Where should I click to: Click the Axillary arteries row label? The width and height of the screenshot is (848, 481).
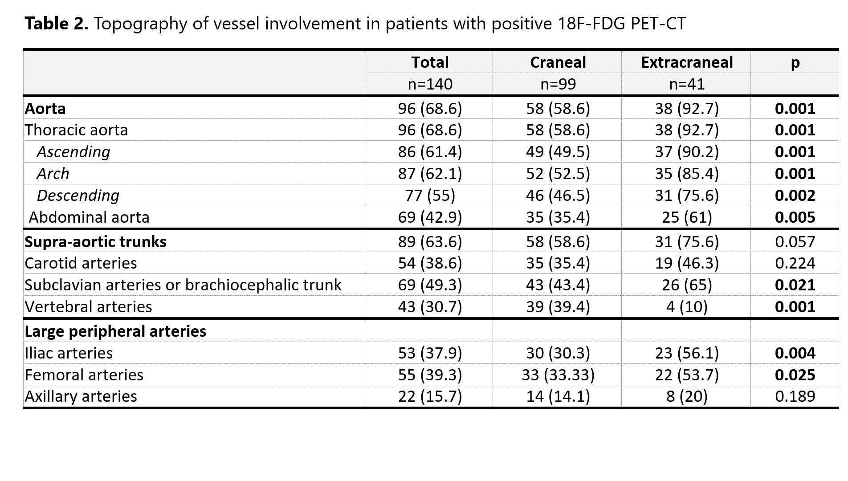(x=81, y=396)
